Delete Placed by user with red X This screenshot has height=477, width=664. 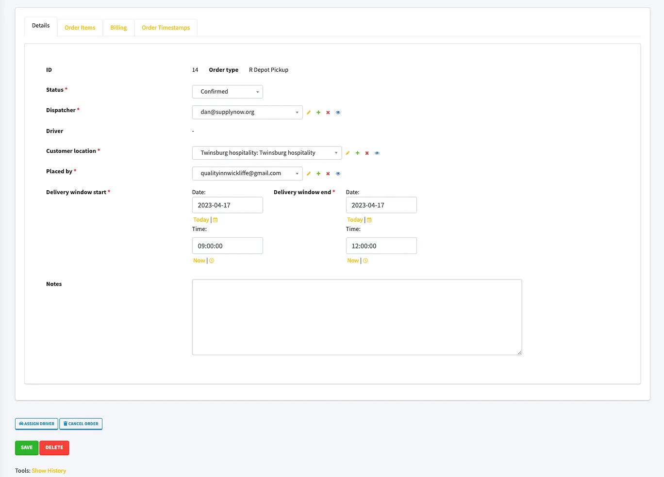(x=328, y=174)
